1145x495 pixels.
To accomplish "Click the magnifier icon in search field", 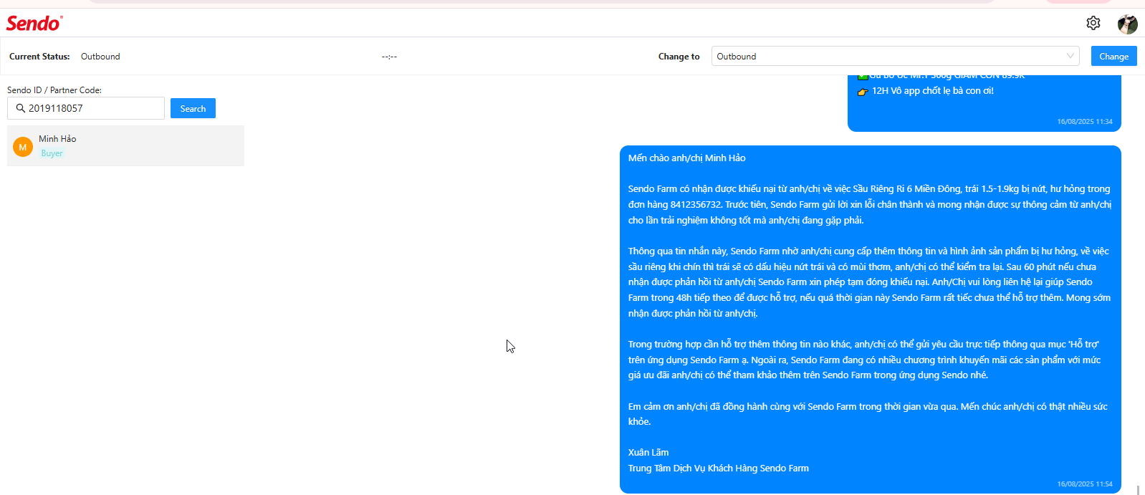I will 21,108.
